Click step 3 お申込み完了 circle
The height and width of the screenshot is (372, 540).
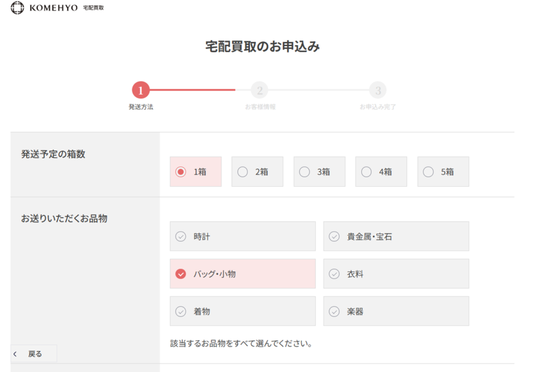pyautogui.click(x=378, y=90)
